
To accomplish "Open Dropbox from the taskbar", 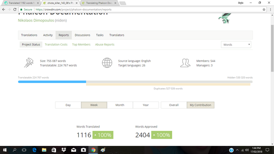I will click(x=64, y=150).
